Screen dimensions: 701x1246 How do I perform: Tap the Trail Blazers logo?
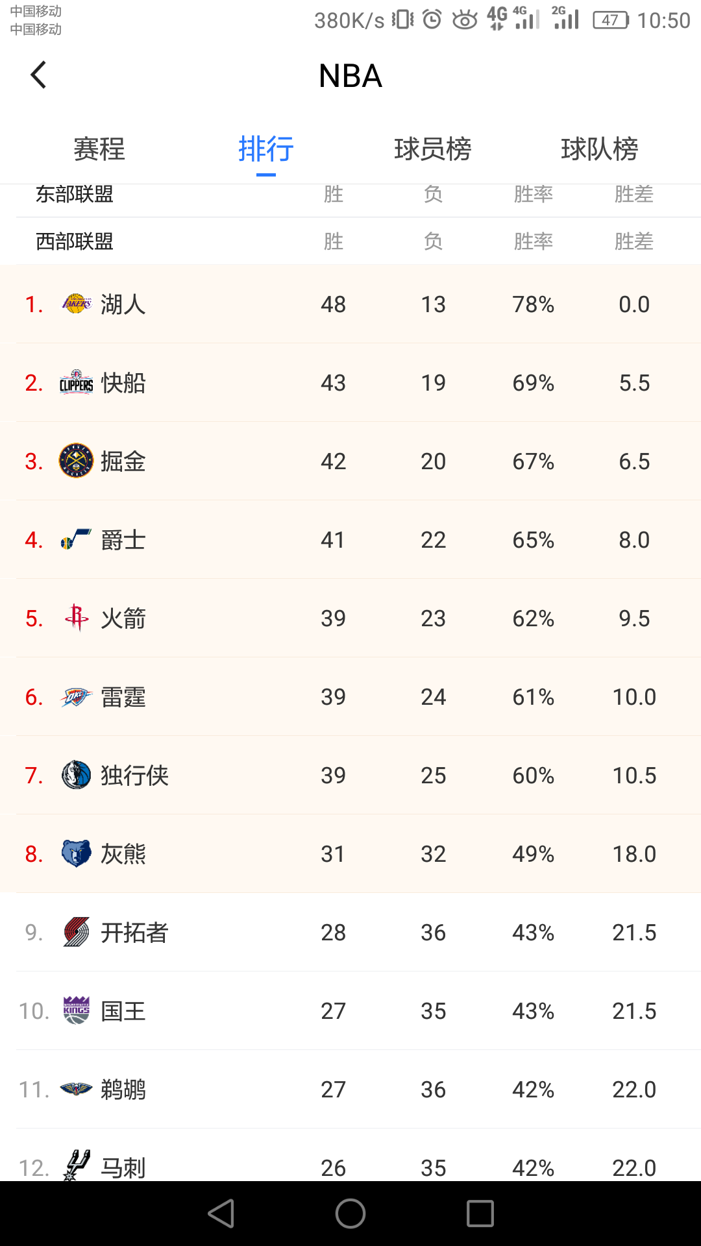tap(77, 933)
